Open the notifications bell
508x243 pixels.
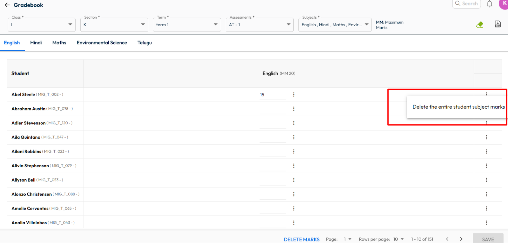[489, 4]
